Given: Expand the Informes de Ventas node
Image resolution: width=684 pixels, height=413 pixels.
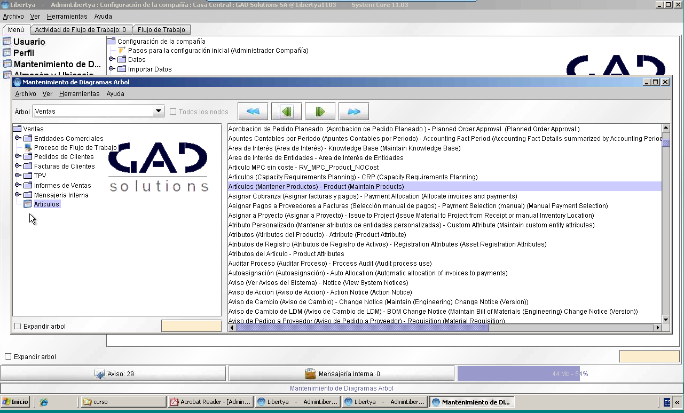Looking at the screenshot, I should [18, 185].
